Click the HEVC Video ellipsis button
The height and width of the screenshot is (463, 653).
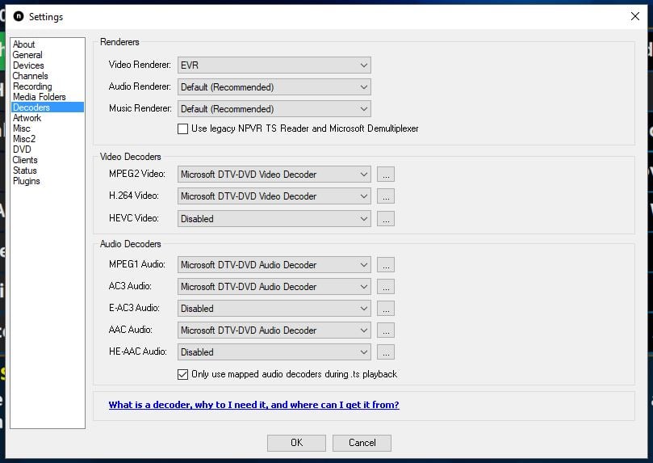(x=386, y=218)
